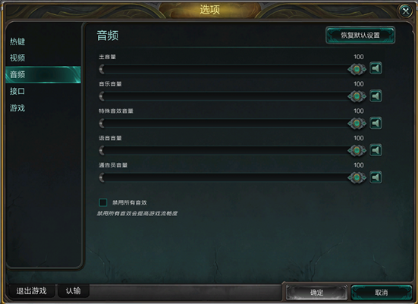Mute the 音乐音量 music volume speaker icon
The width and height of the screenshot is (418, 304).
point(376,96)
